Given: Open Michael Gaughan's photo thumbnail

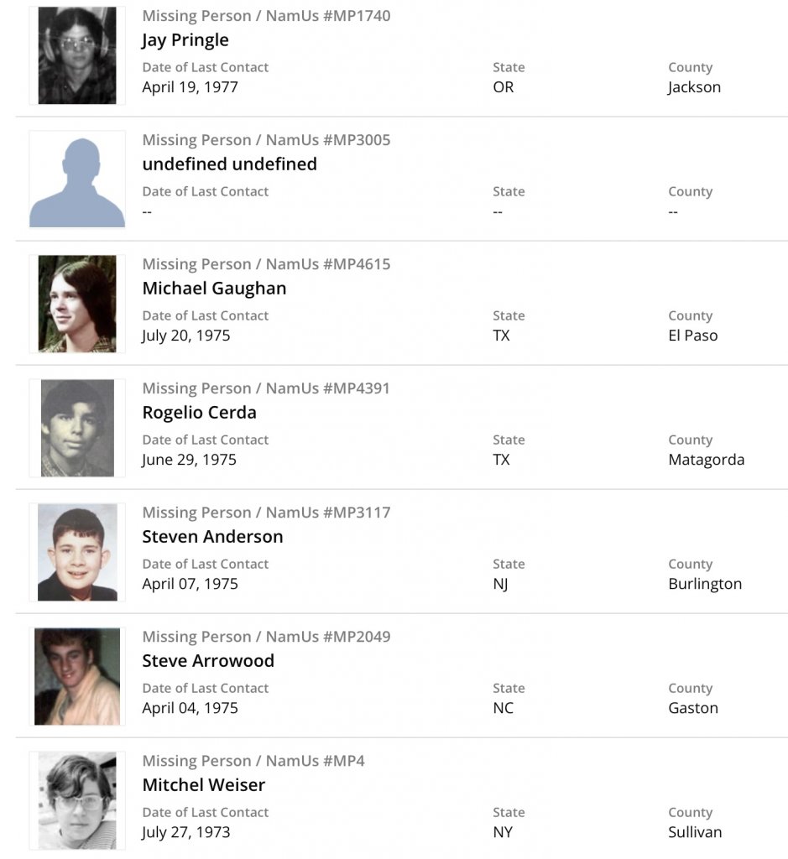Looking at the screenshot, I should (77, 304).
